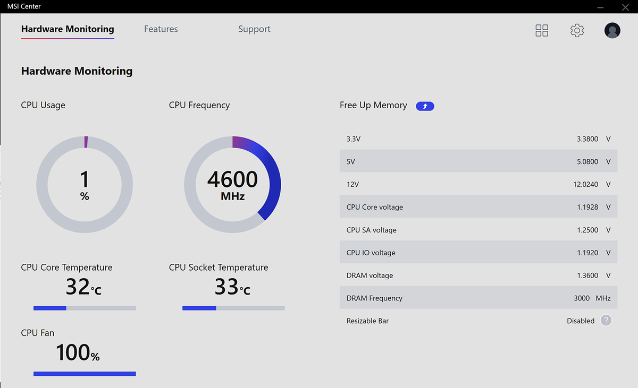Click the CPU Core Temperature bar
638x388 pixels.
[85, 308]
